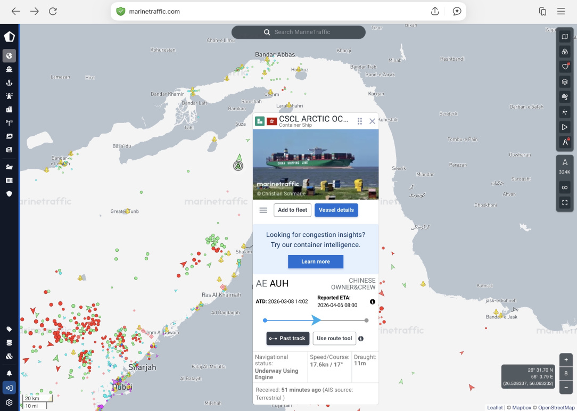The width and height of the screenshot is (577, 411).
Task: Toggle the density network nodes icon
Action: pyautogui.click(x=565, y=112)
